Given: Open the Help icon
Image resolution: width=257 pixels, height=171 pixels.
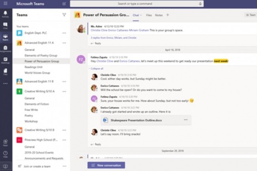Looking at the screenshot, I should tap(6, 154).
